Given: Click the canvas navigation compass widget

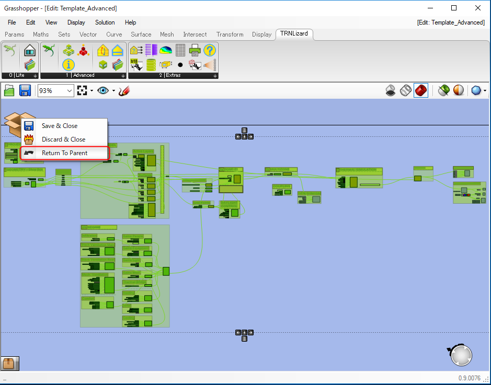Looking at the screenshot, I should pos(461,355).
